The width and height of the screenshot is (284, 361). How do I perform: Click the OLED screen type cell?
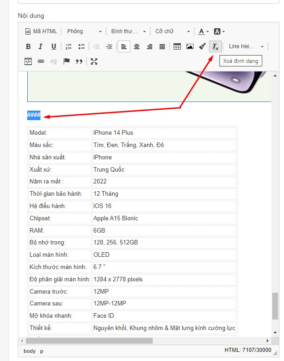point(164,254)
